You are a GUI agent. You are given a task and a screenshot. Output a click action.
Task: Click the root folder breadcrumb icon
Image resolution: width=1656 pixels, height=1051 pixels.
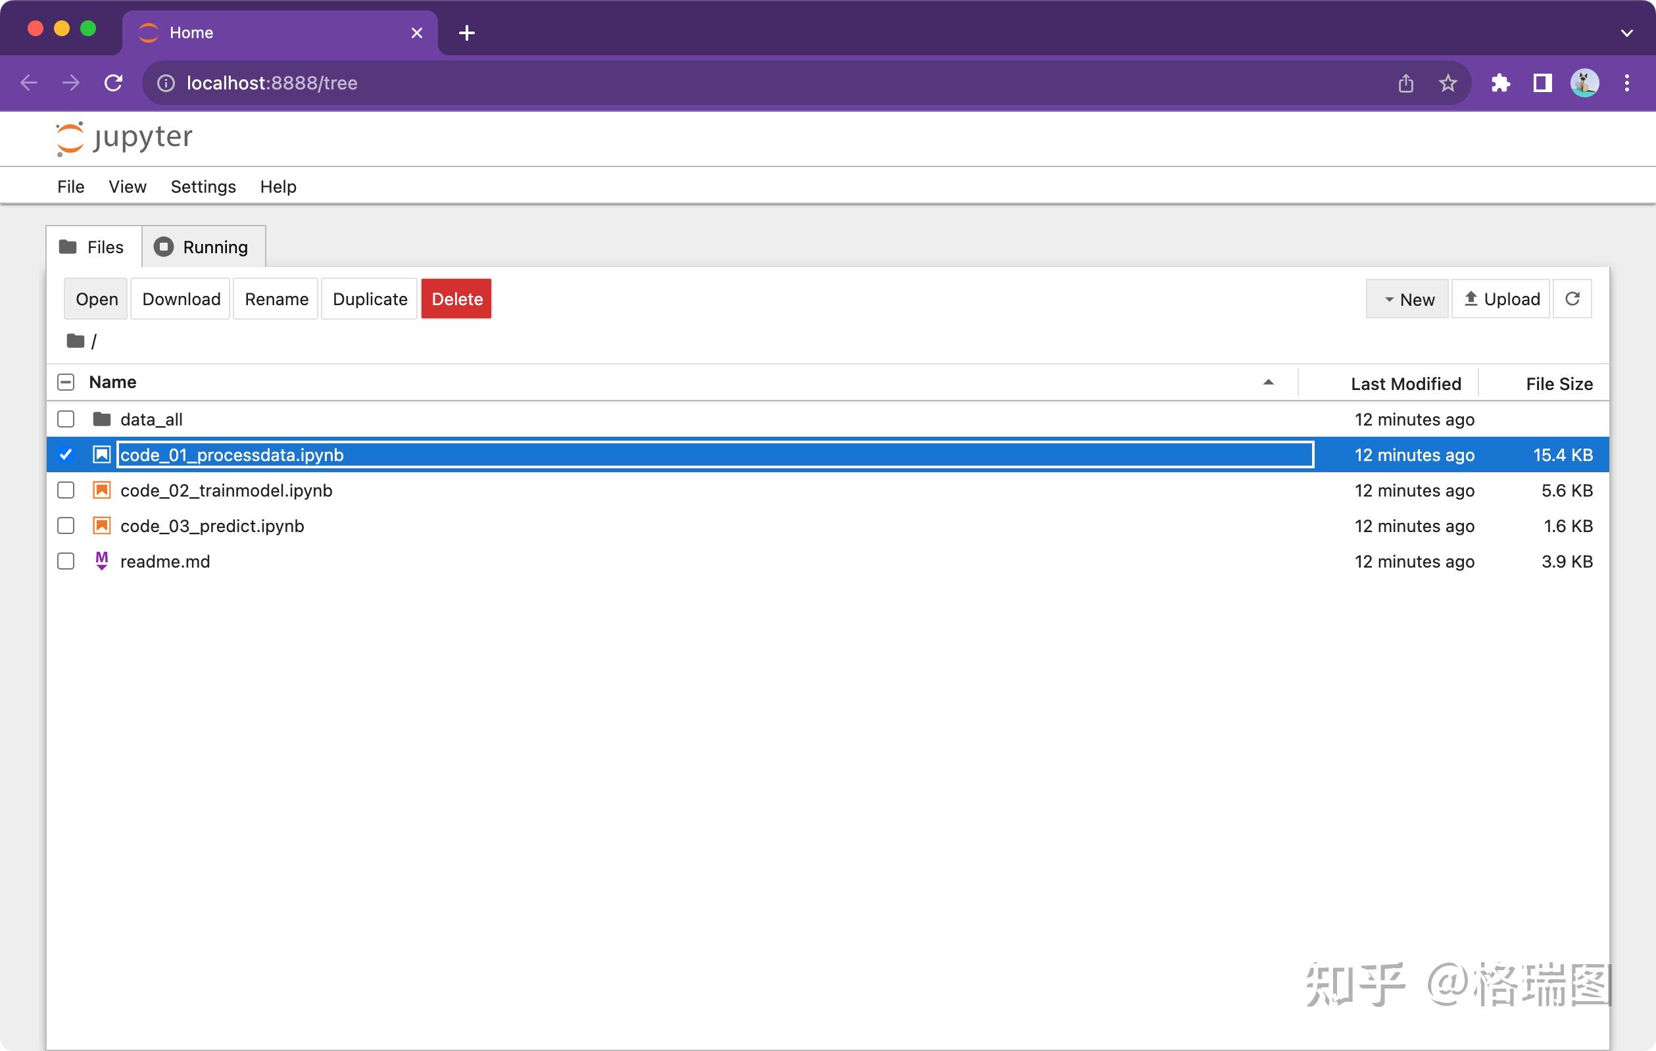click(x=75, y=341)
